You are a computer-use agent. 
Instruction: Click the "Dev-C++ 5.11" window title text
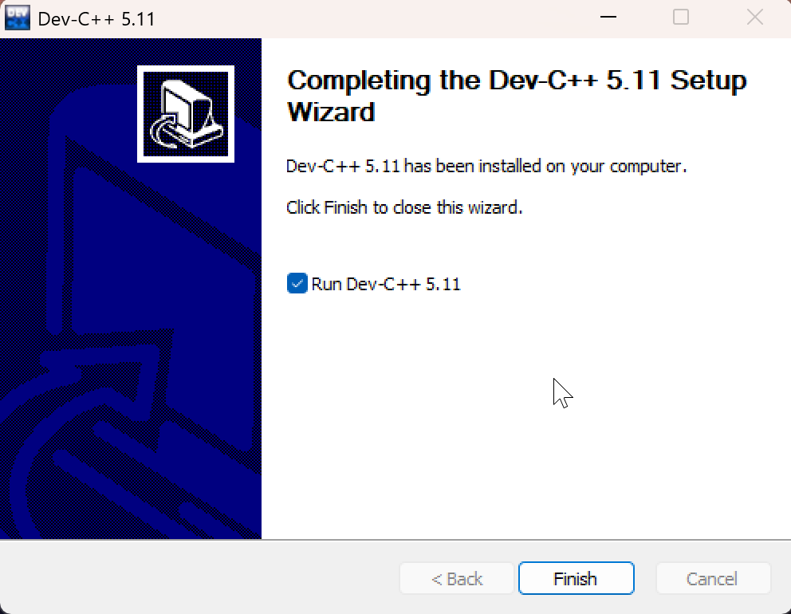[96, 19]
